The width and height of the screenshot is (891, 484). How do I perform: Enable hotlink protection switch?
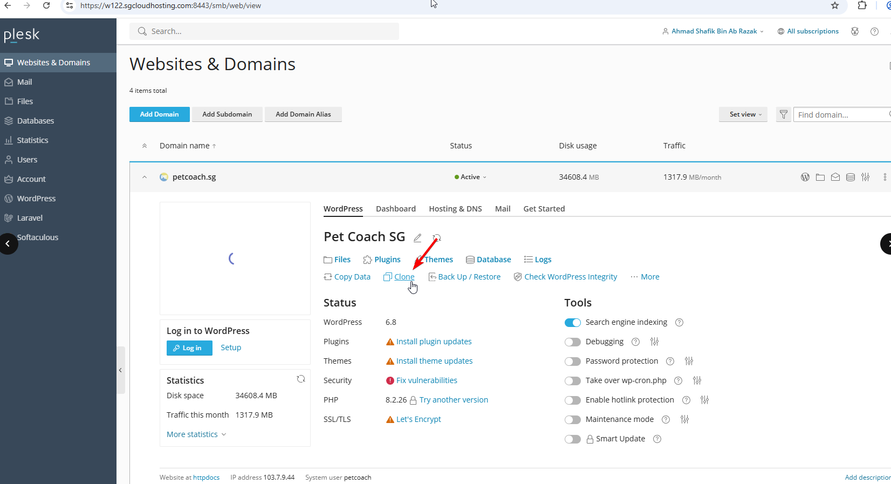pyautogui.click(x=572, y=400)
